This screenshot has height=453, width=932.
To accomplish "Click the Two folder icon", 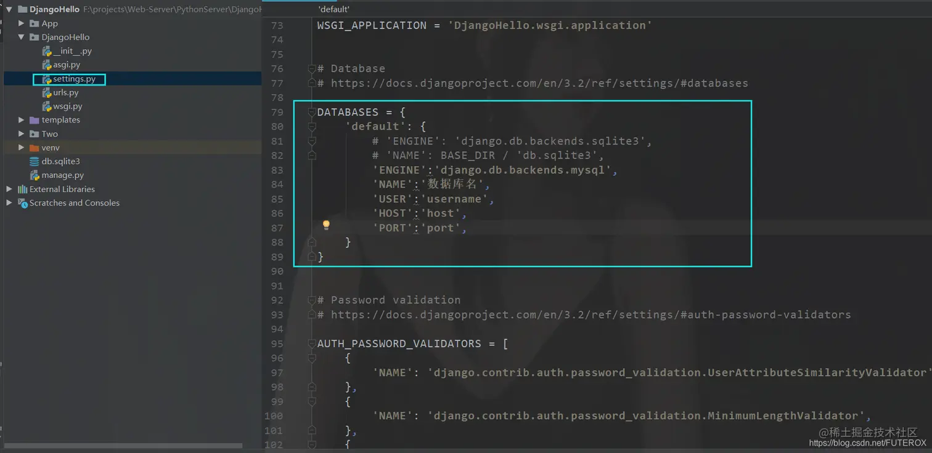I will click(35, 134).
